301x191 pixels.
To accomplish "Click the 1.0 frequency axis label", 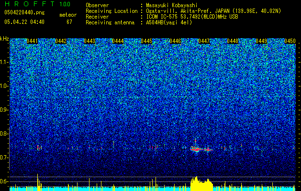I will click(4, 86).
